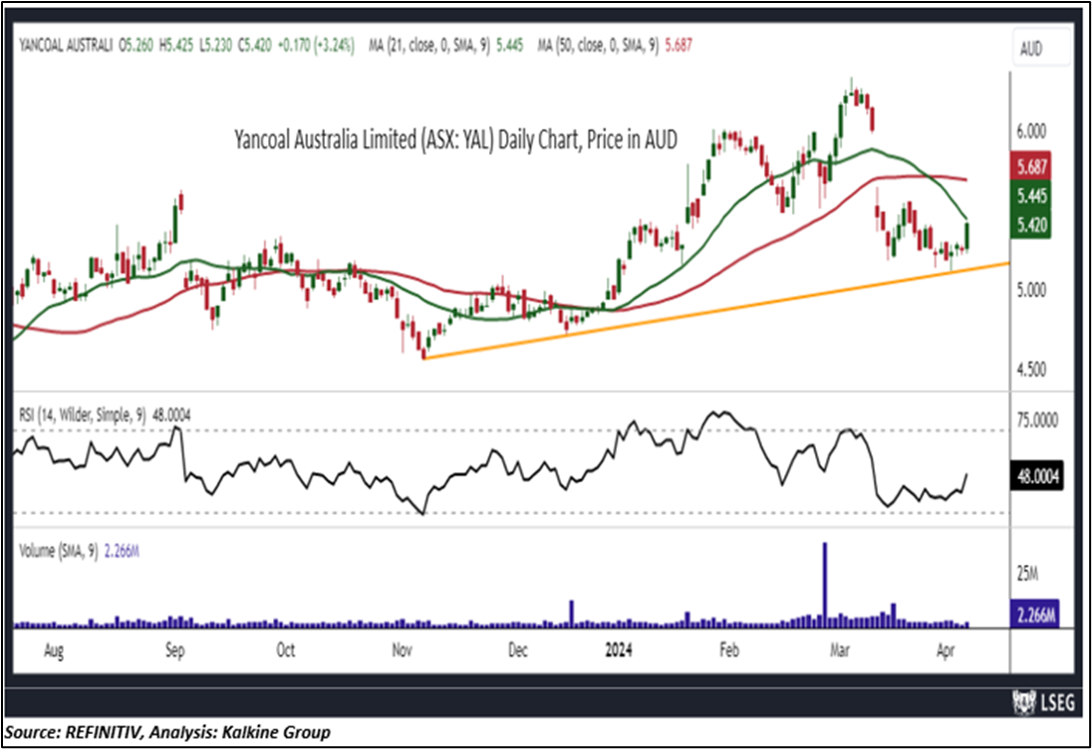The height and width of the screenshot is (749, 1092).
Task: Select the Volume indicator legend
Action: (79, 552)
